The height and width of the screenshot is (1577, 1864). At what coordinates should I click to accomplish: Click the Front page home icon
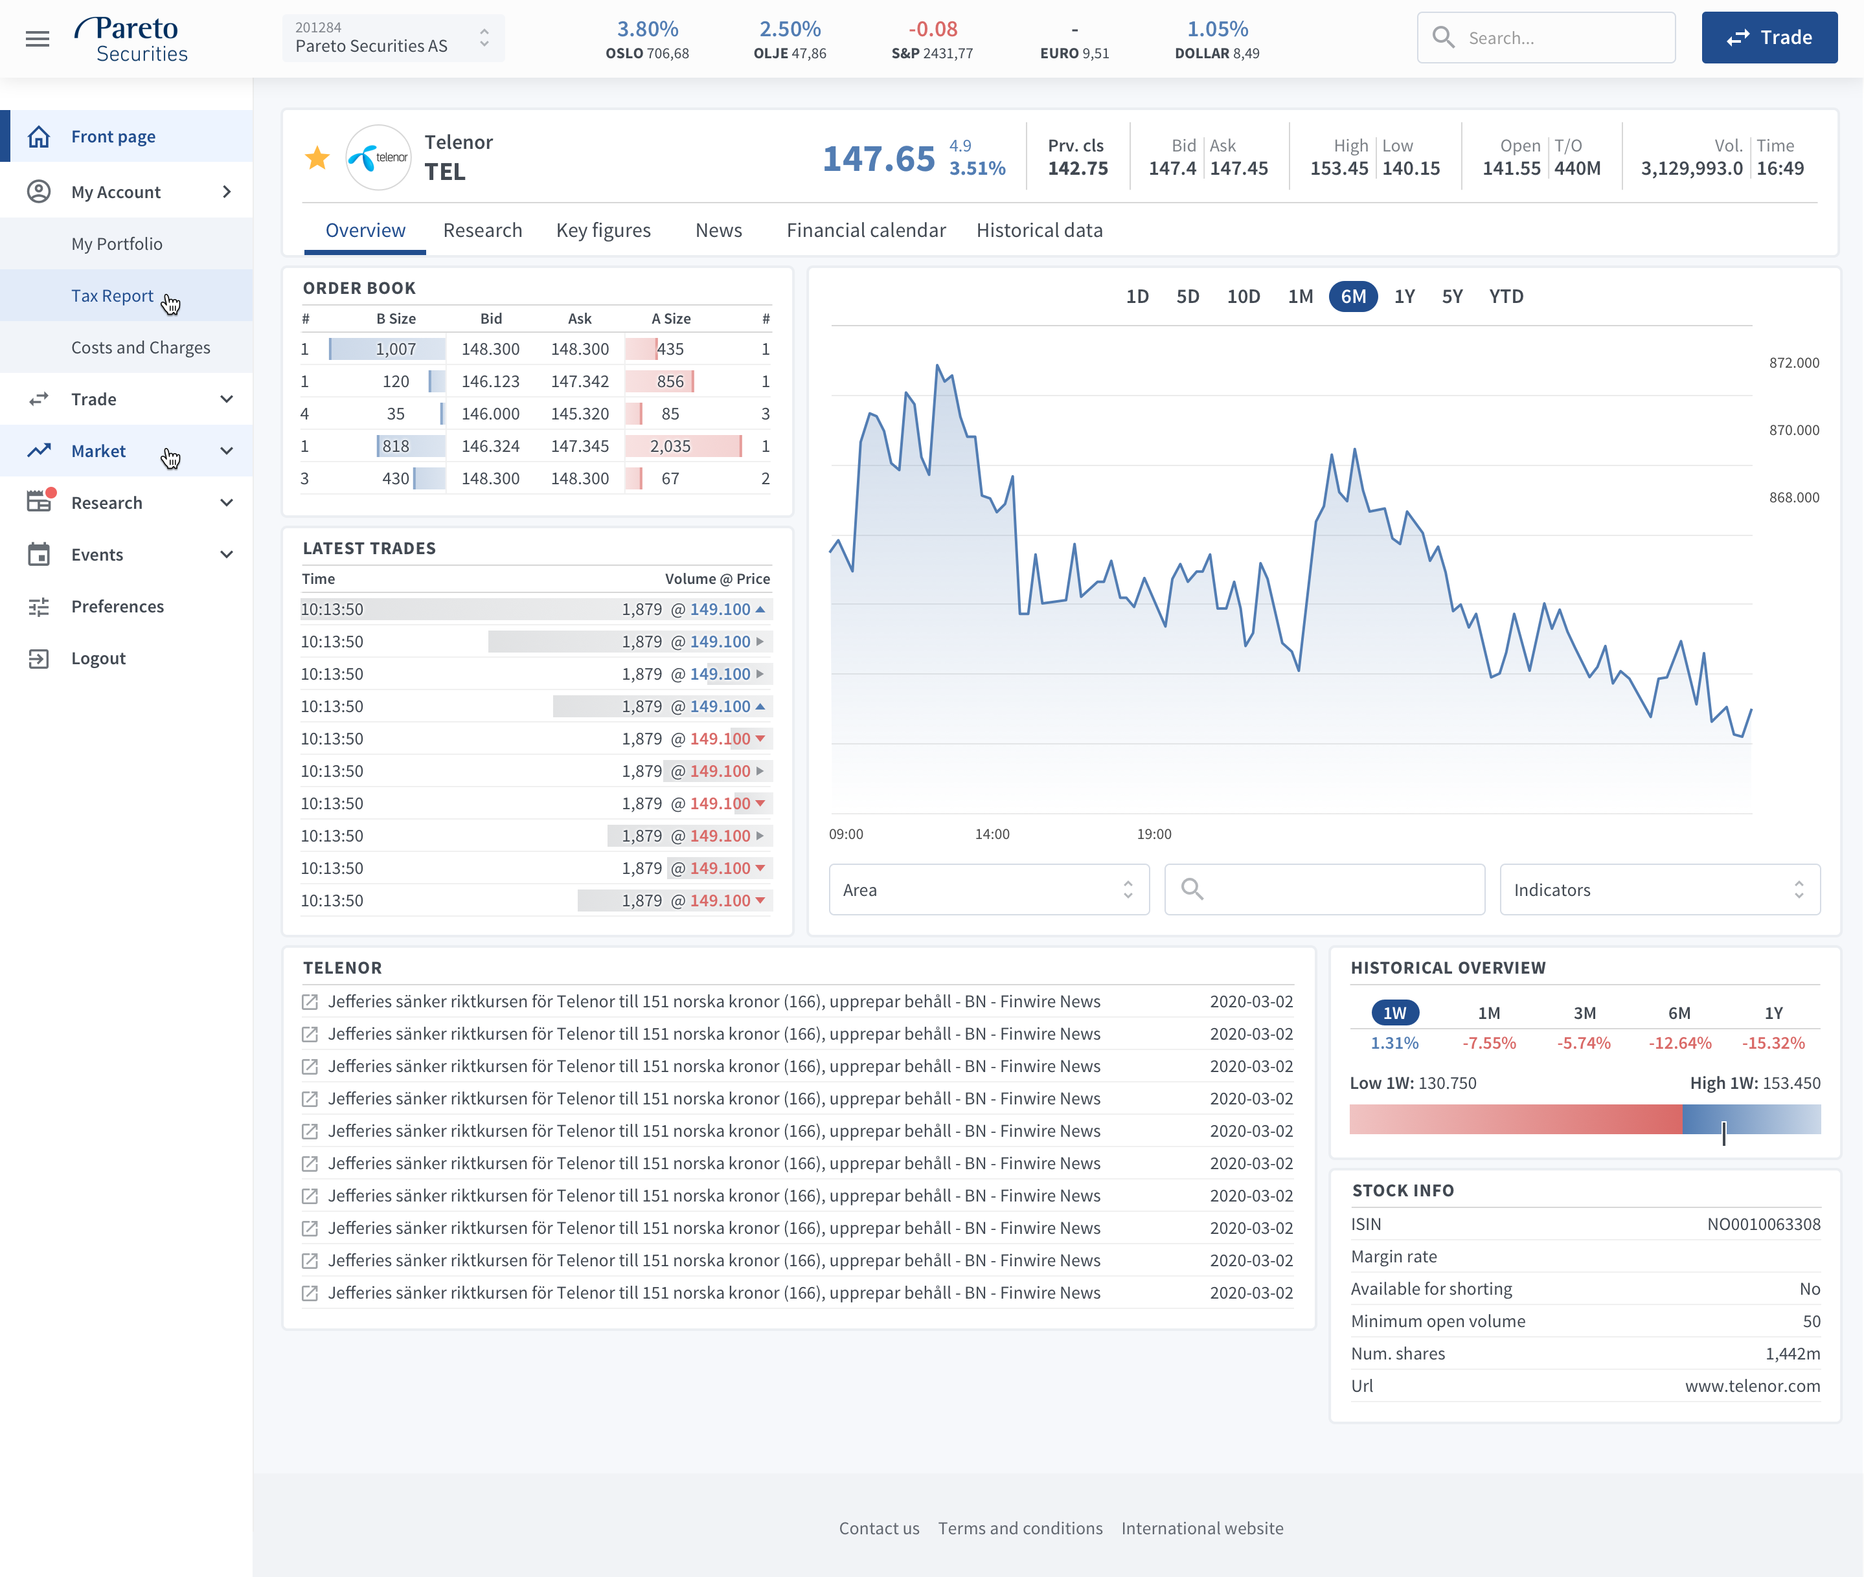click(38, 137)
